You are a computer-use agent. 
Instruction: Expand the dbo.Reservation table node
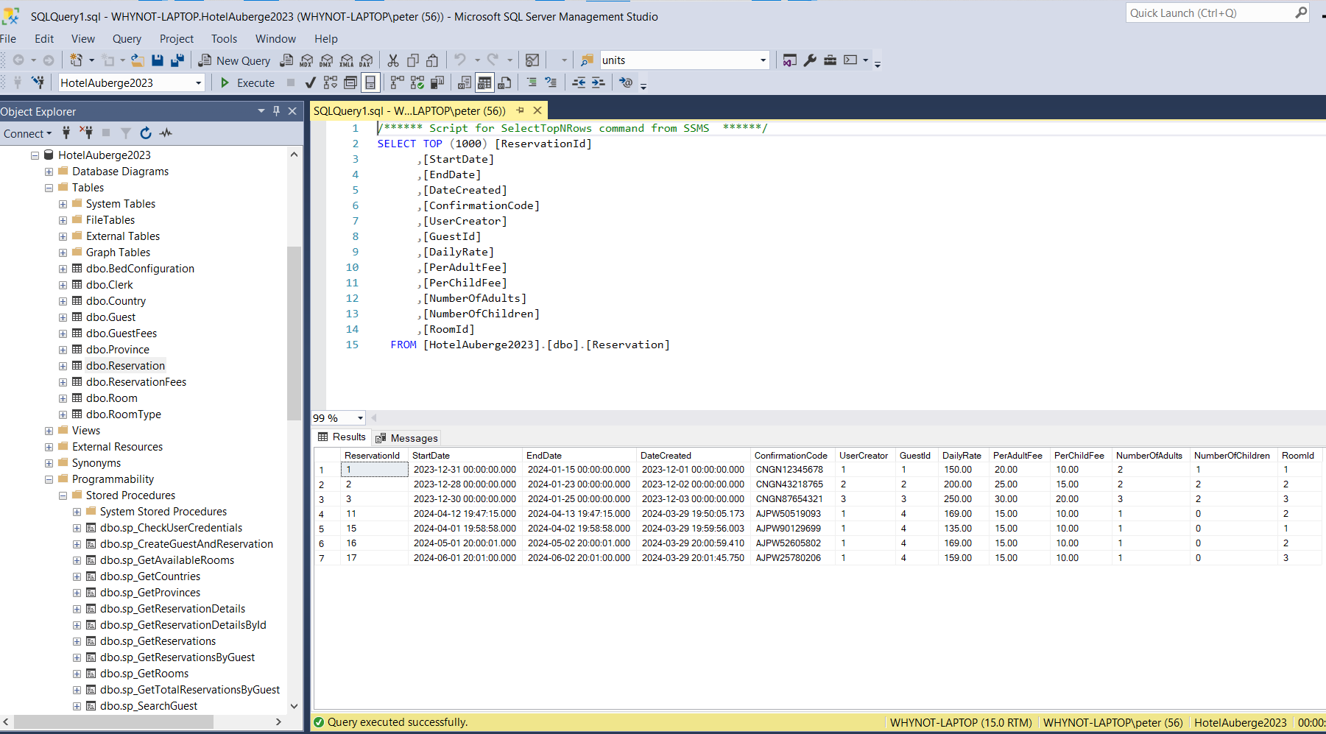coord(63,366)
